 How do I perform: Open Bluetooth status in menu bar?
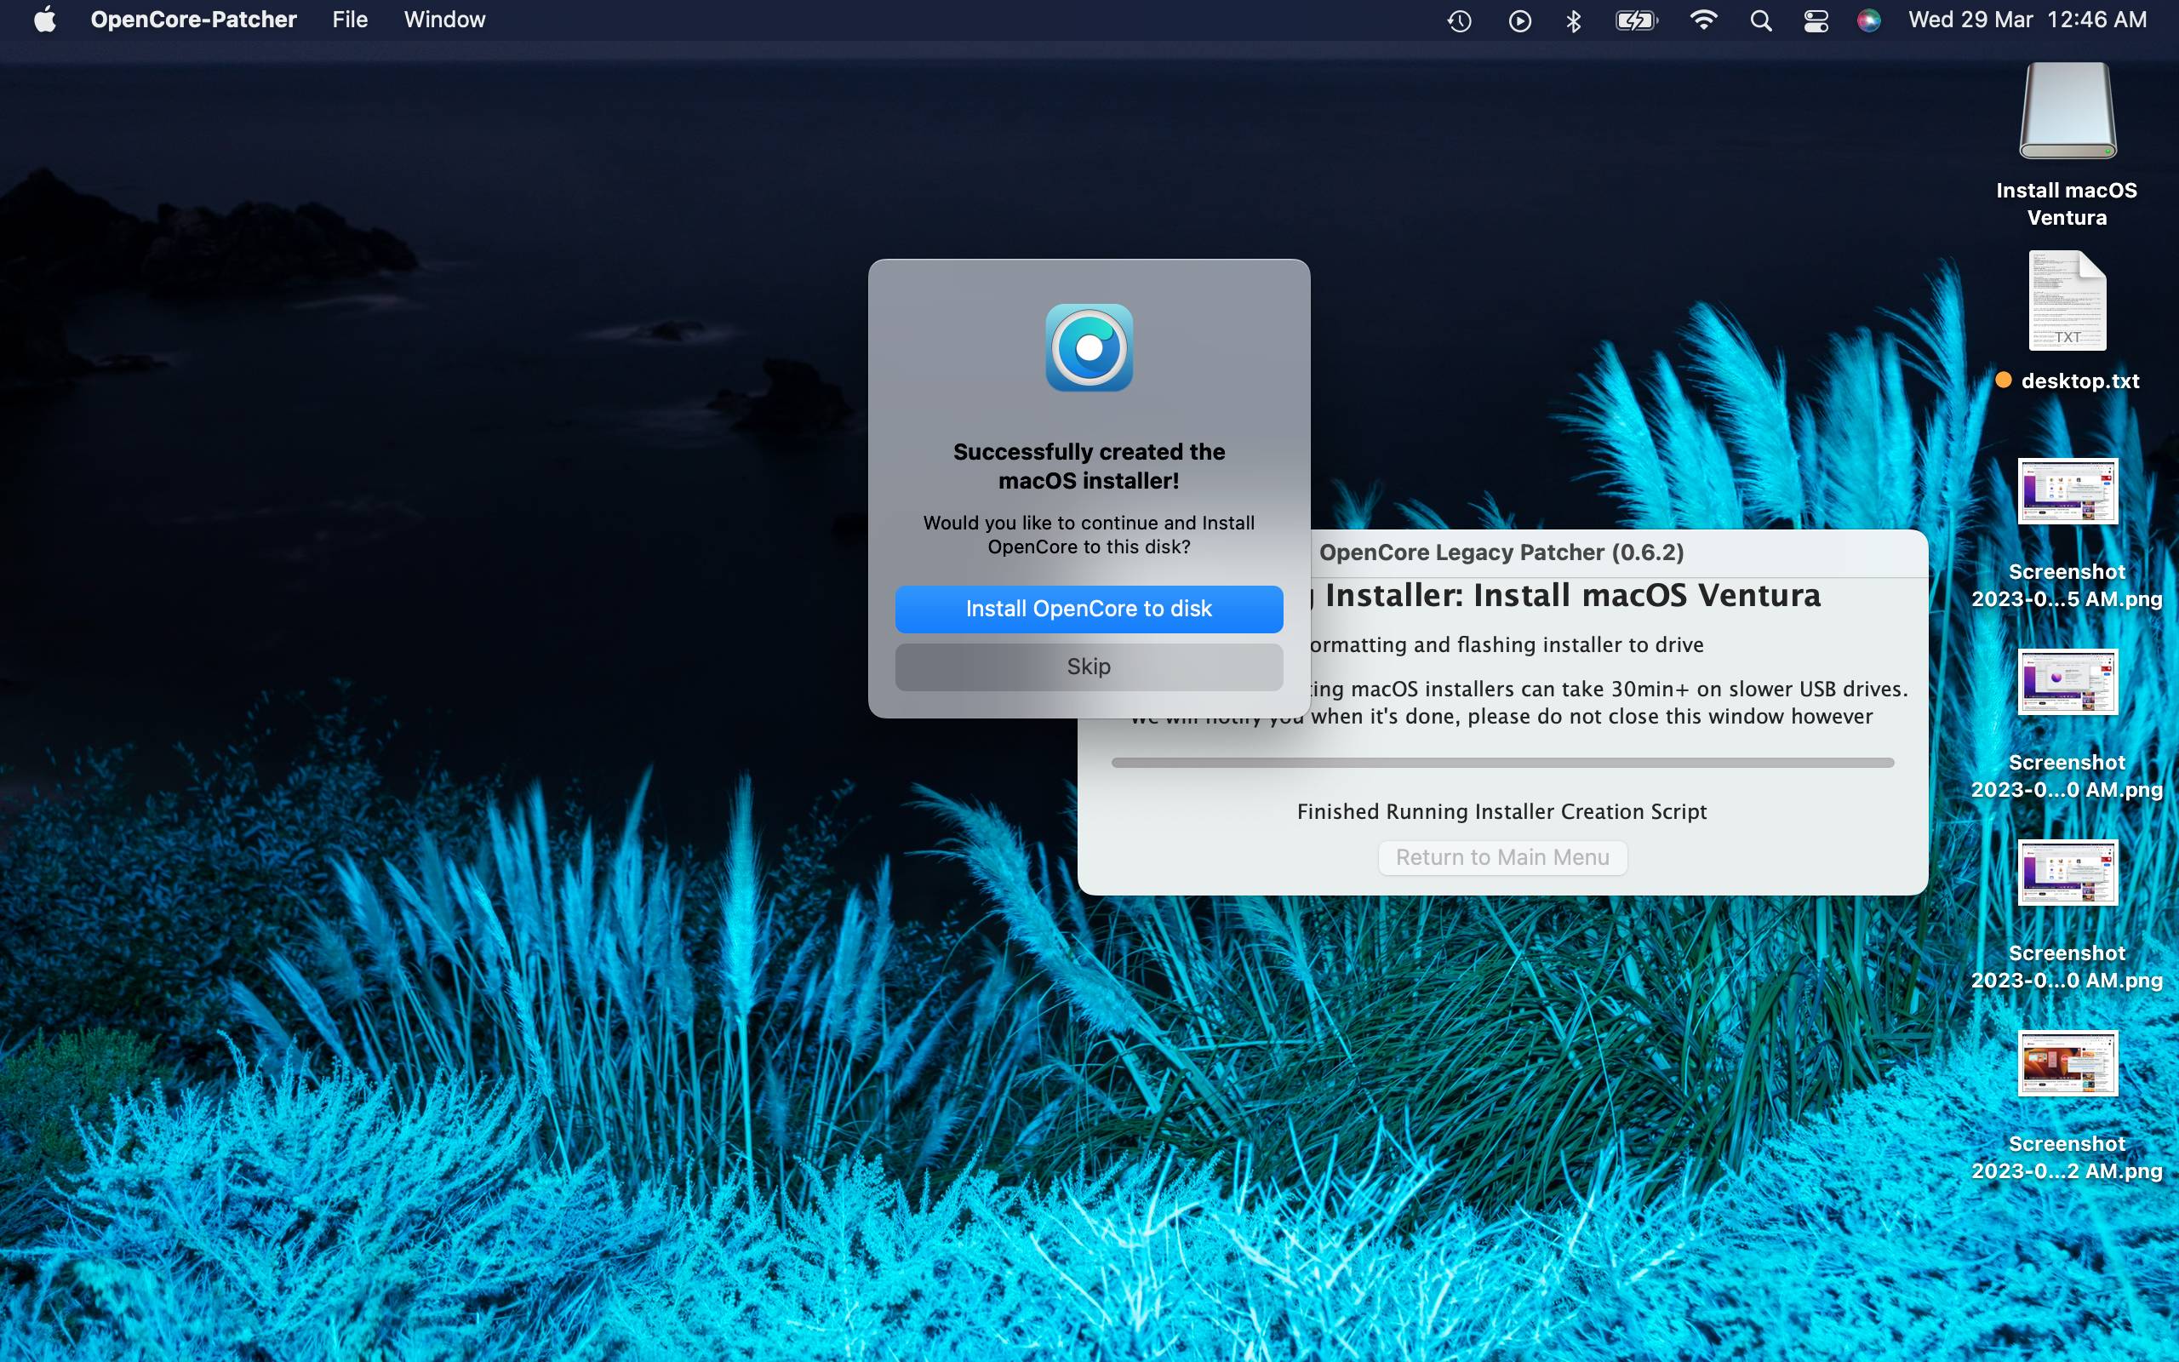click(1574, 20)
